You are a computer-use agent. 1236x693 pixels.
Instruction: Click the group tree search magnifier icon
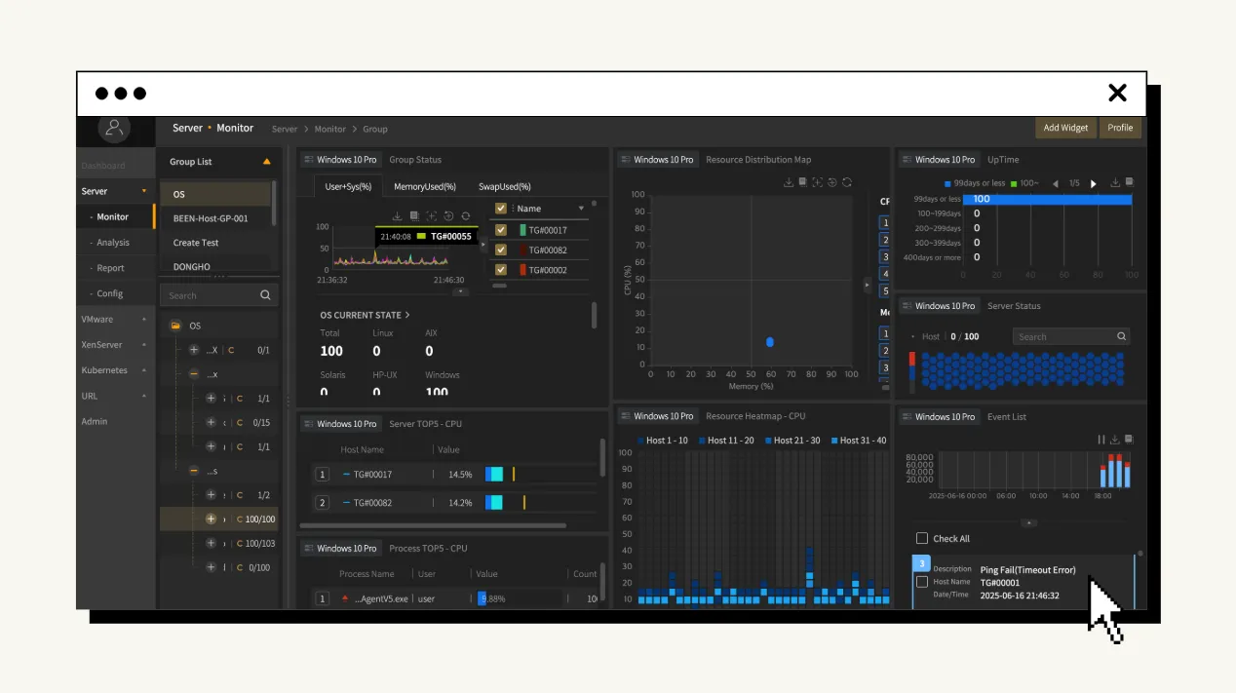point(265,295)
